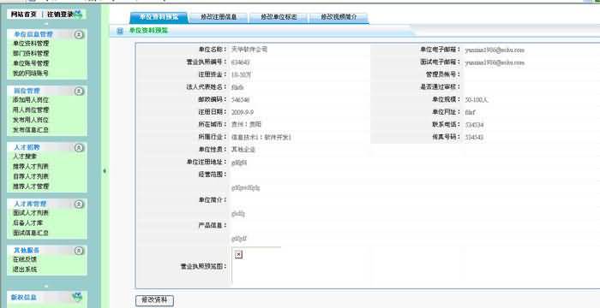This screenshot has height=308, width=600.
Task: Click the panel icon before 单位资料预览 heading
Action: point(120,31)
